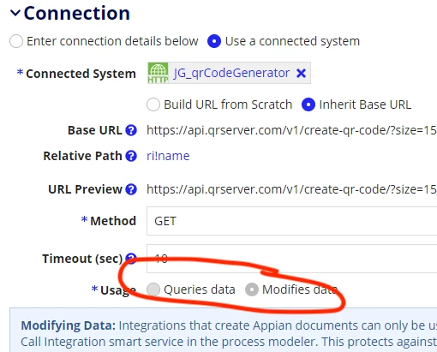Click the HTTP globe connected system icon
This screenshot has height=352, width=437.
158,73
